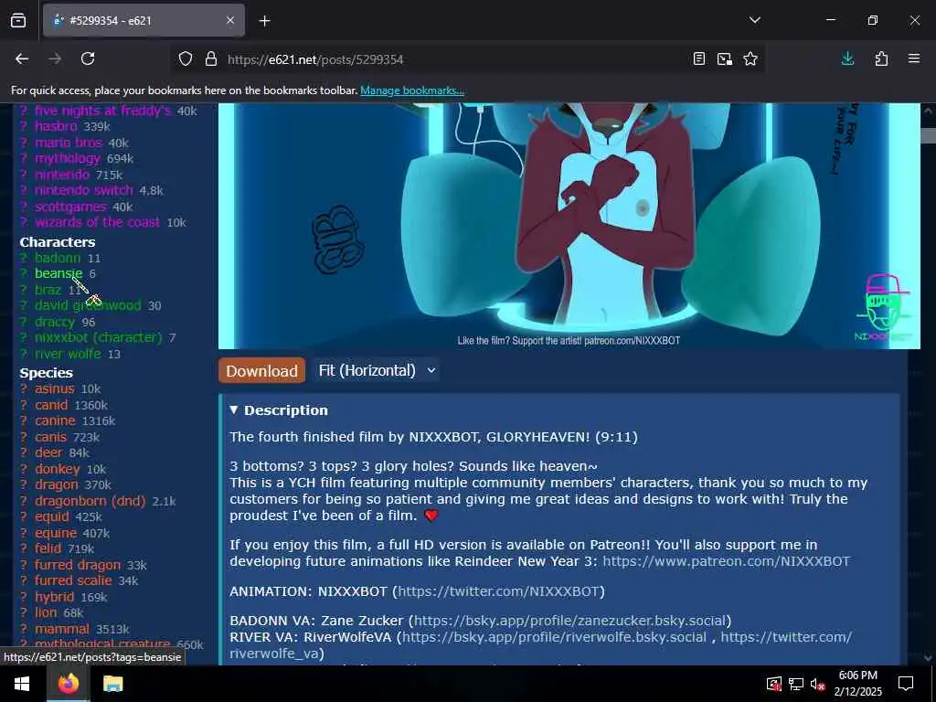Click question mark beside hasbro tag
This screenshot has height=702, width=936.
tap(23, 126)
